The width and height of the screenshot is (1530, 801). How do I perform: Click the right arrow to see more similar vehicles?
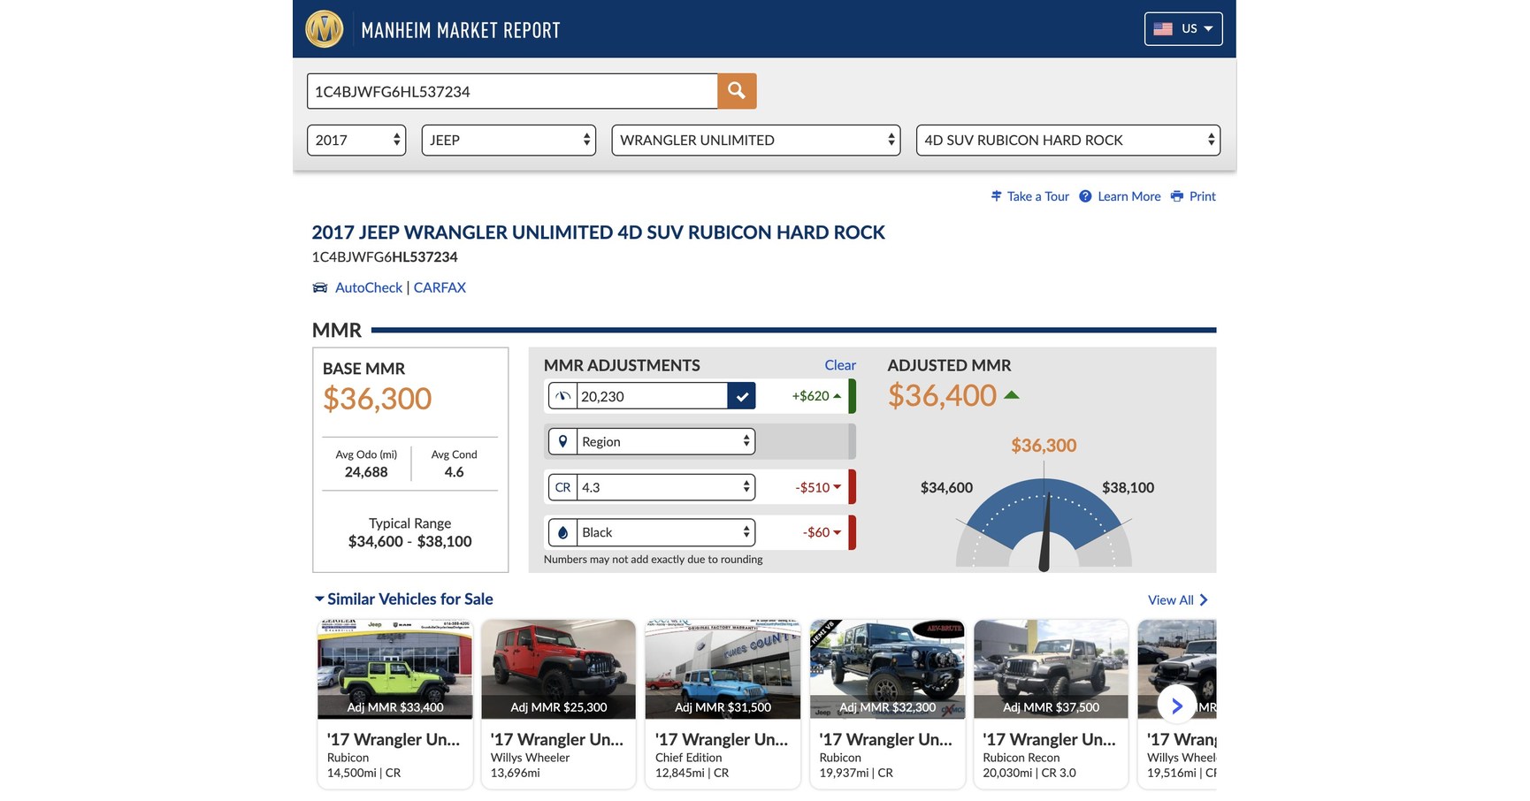coord(1176,706)
